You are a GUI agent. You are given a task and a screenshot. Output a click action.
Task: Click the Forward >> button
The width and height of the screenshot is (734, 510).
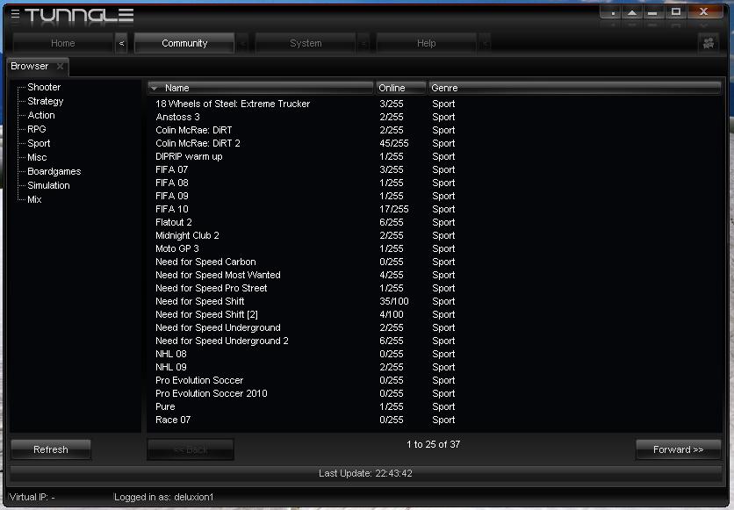point(678,449)
